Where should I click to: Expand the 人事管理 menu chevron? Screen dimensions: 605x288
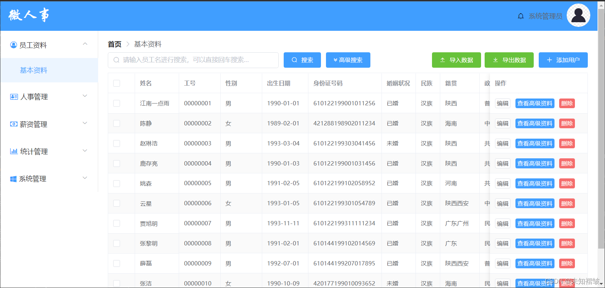[85, 96]
